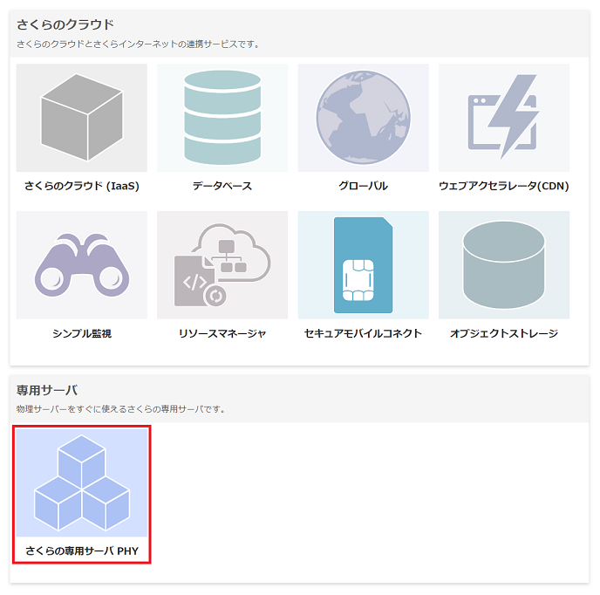The width and height of the screenshot is (600, 595).
Task: Click the オブジェクトストレージ label
Action: 504,333
